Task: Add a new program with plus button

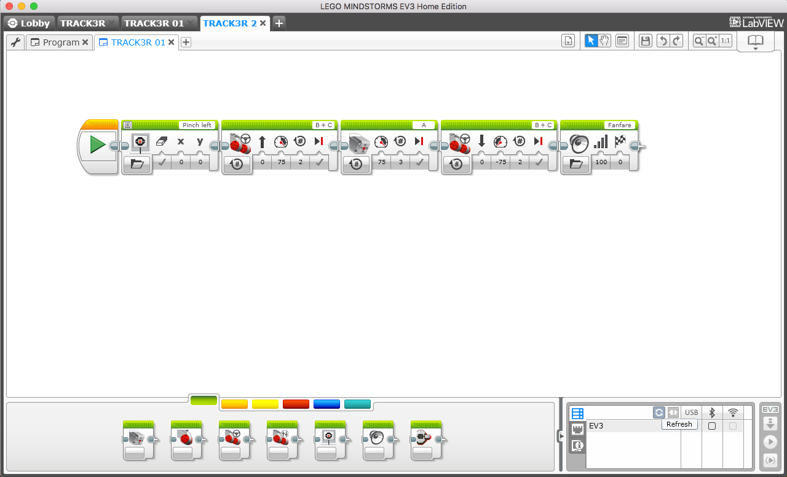Action: pos(186,42)
